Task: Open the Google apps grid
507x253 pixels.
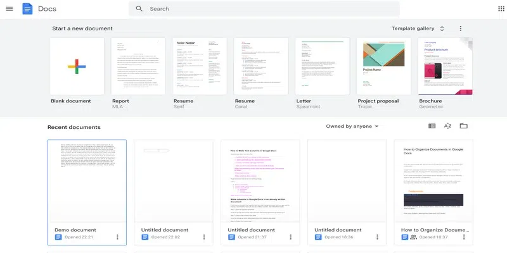Action: click(501, 9)
